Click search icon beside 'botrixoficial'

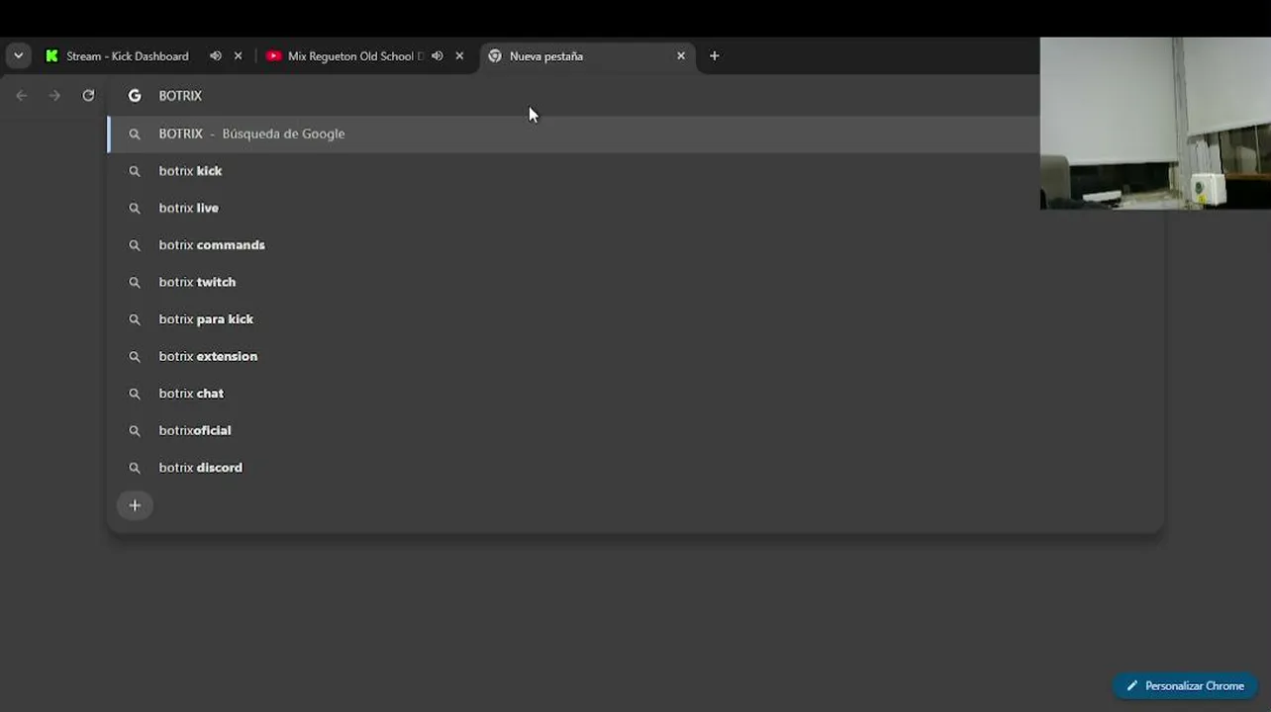135,430
